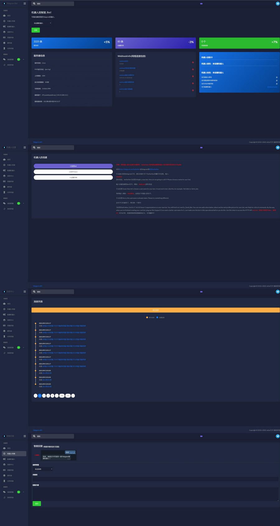Click the chat bubbles icon for 添加回复 in the 机器人设置 sidebar

pos(4,203)
